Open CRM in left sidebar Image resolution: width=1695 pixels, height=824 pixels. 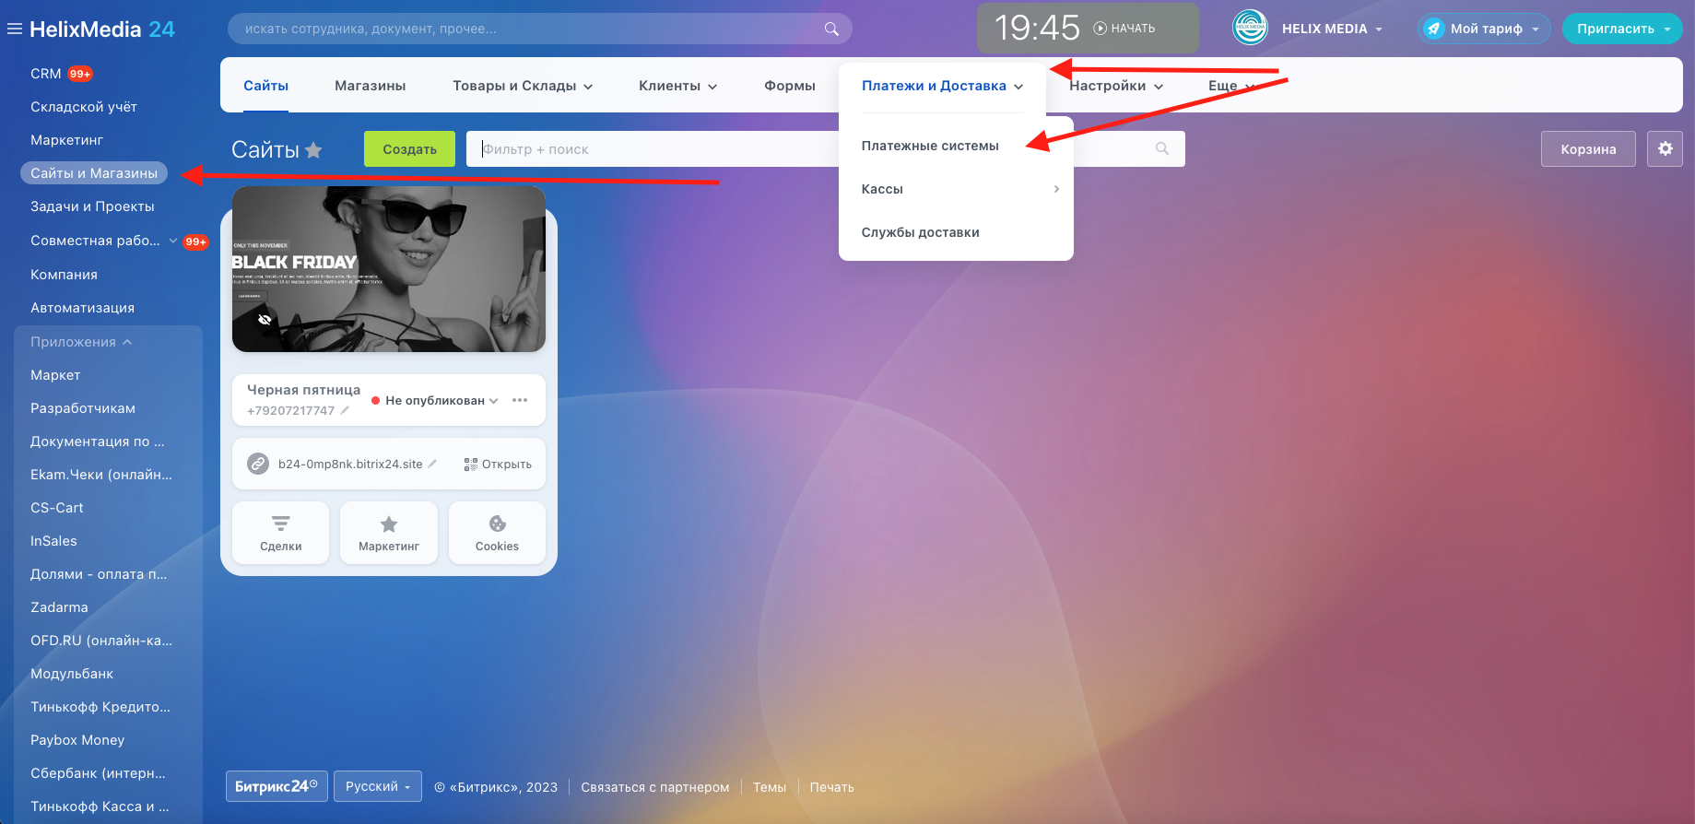(x=46, y=74)
